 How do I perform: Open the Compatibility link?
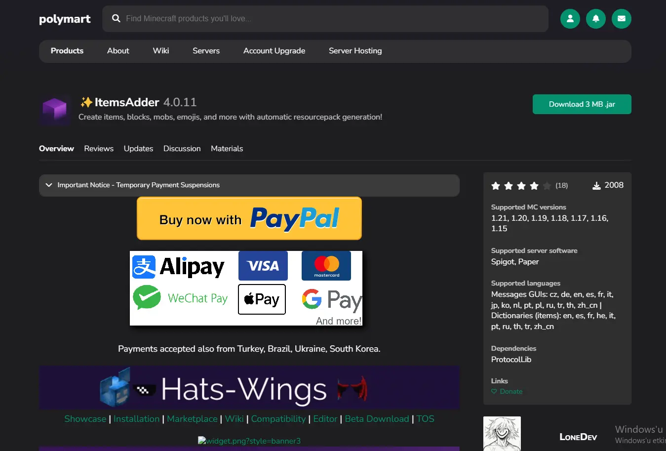278,419
